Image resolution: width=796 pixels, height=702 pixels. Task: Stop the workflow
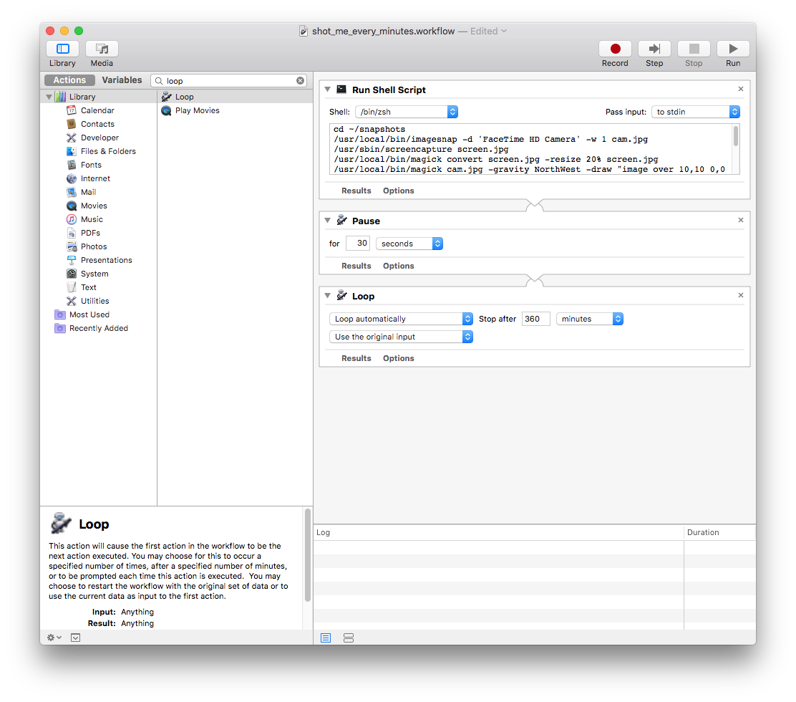pyautogui.click(x=694, y=49)
